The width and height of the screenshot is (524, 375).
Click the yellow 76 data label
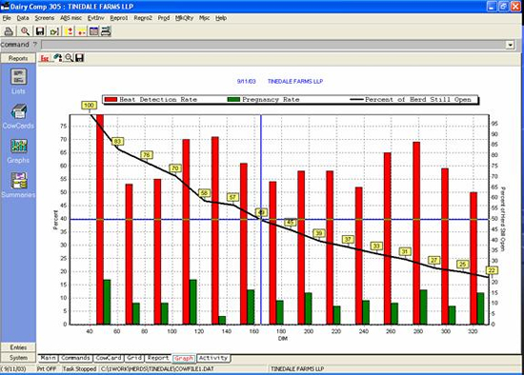tap(147, 155)
